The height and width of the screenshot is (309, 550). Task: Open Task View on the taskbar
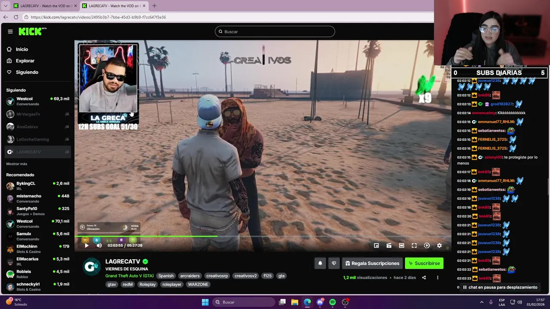(282, 302)
